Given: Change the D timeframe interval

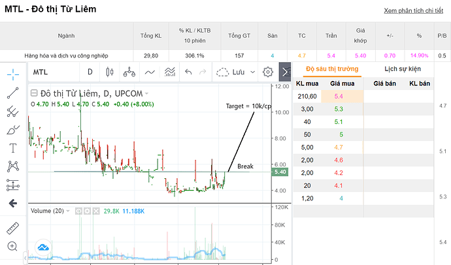Looking at the screenshot, I should (90, 72).
